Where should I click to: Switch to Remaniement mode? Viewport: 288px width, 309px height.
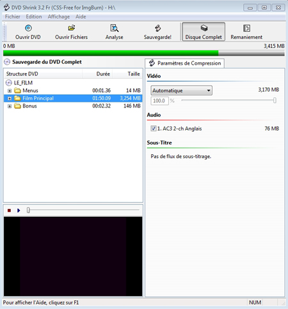(246, 32)
